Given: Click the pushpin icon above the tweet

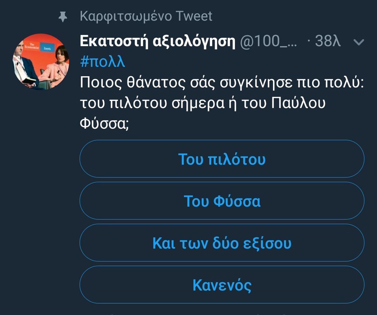Looking at the screenshot, I should [x=63, y=17].
